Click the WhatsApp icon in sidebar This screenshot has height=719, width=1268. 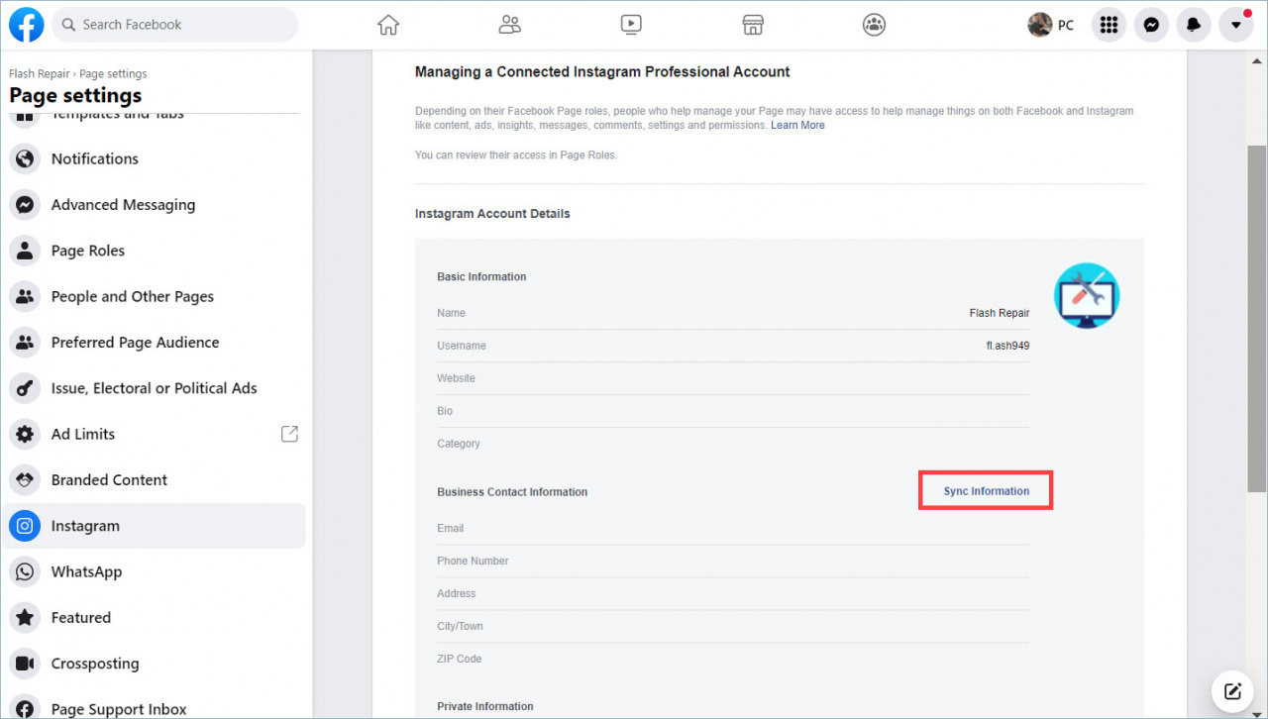click(x=25, y=571)
